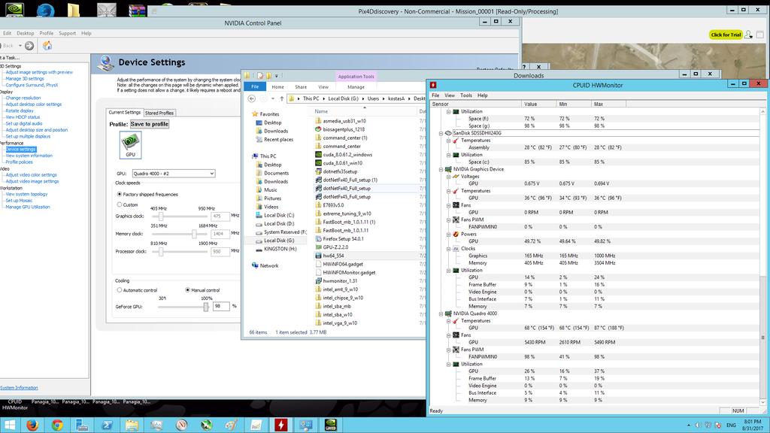Click the Windows Start button
This screenshot has width=770, height=433.
[x=10, y=425]
